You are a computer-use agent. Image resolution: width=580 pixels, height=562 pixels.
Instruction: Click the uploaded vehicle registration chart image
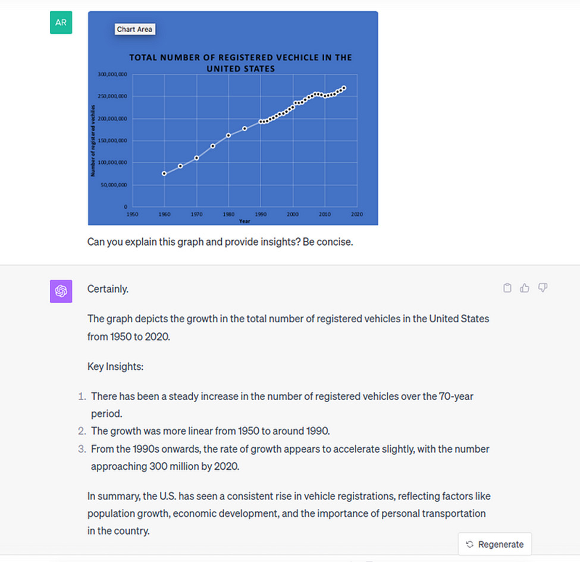point(232,117)
